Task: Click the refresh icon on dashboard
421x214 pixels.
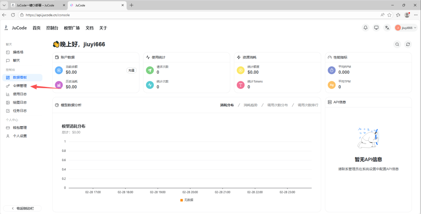Action: (408, 44)
